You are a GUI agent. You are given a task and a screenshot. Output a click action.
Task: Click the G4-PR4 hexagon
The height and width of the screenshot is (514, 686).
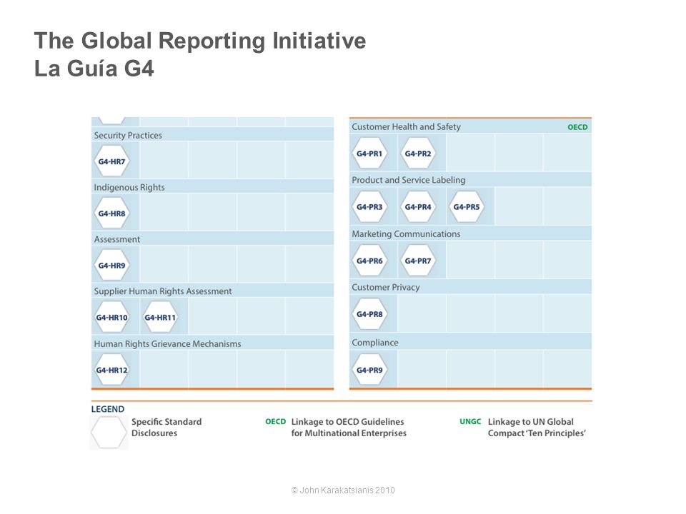(x=418, y=207)
